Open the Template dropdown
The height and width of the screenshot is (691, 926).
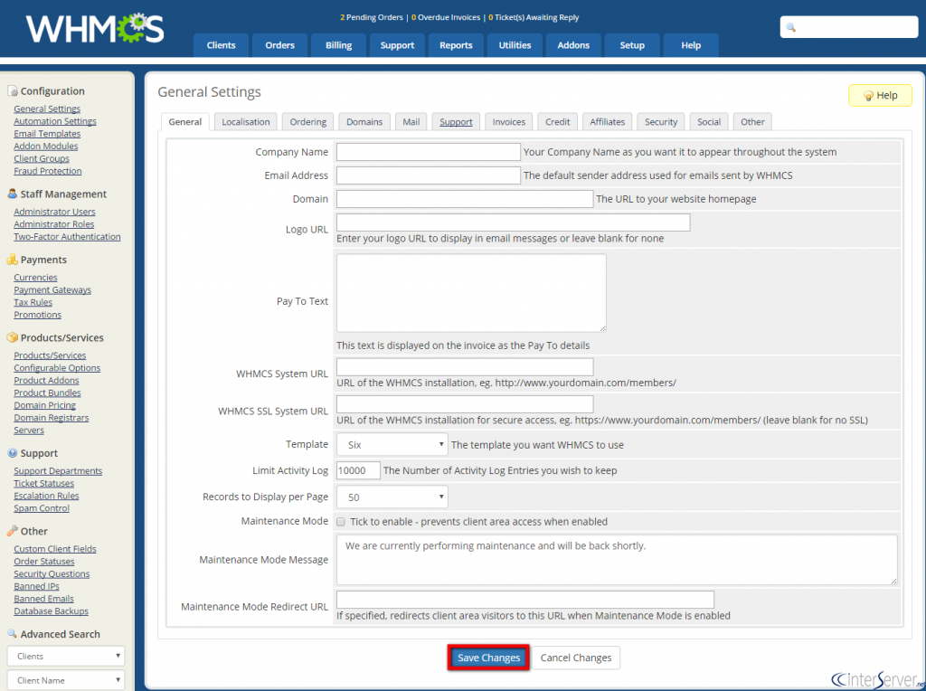(392, 445)
